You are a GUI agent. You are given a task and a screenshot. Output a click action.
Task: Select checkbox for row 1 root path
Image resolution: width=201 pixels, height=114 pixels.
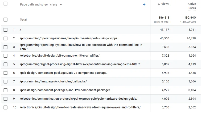(x=6, y=30)
